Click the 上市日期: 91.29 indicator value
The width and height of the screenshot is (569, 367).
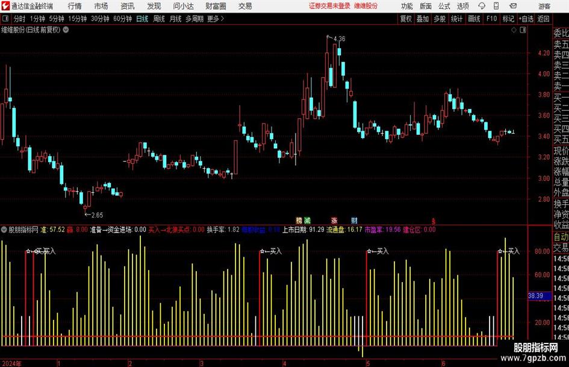(303, 230)
